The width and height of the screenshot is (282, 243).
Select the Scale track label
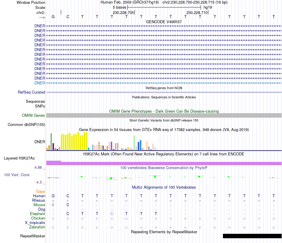[40, 7]
